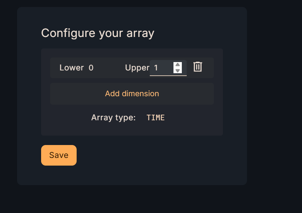
Task: Add another dimension to the array
Action: (132, 93)
